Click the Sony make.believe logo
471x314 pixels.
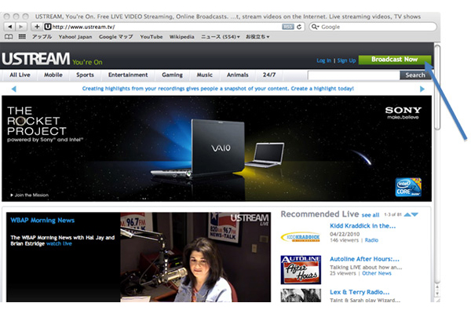tap(403, 113)
